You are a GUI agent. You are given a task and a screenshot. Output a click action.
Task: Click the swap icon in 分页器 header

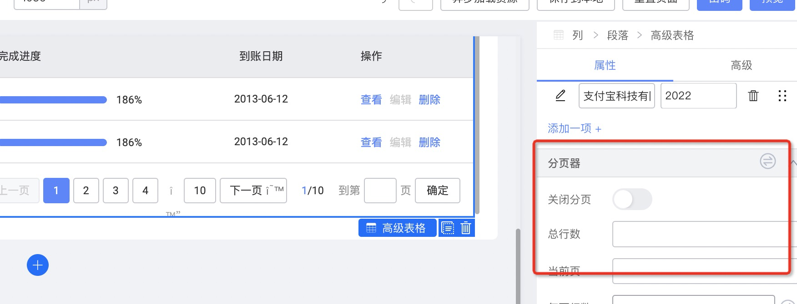click(x=768, y=161)
